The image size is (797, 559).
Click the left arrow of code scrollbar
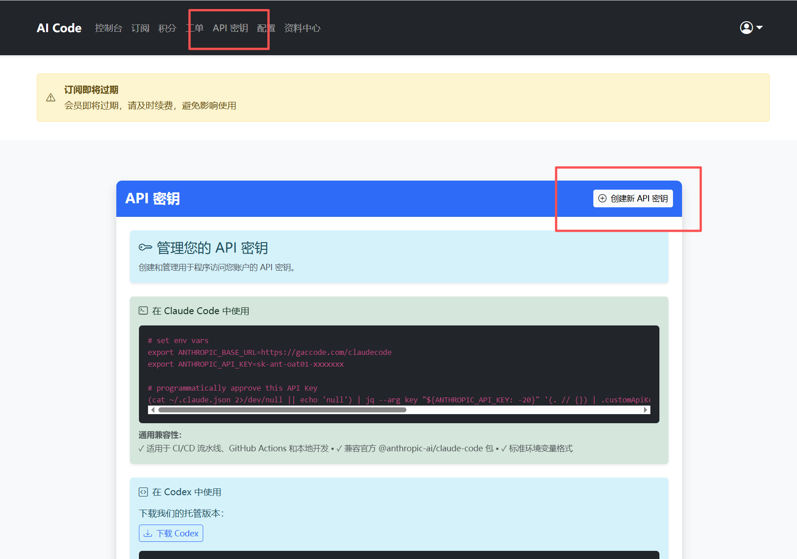[153, 410]
